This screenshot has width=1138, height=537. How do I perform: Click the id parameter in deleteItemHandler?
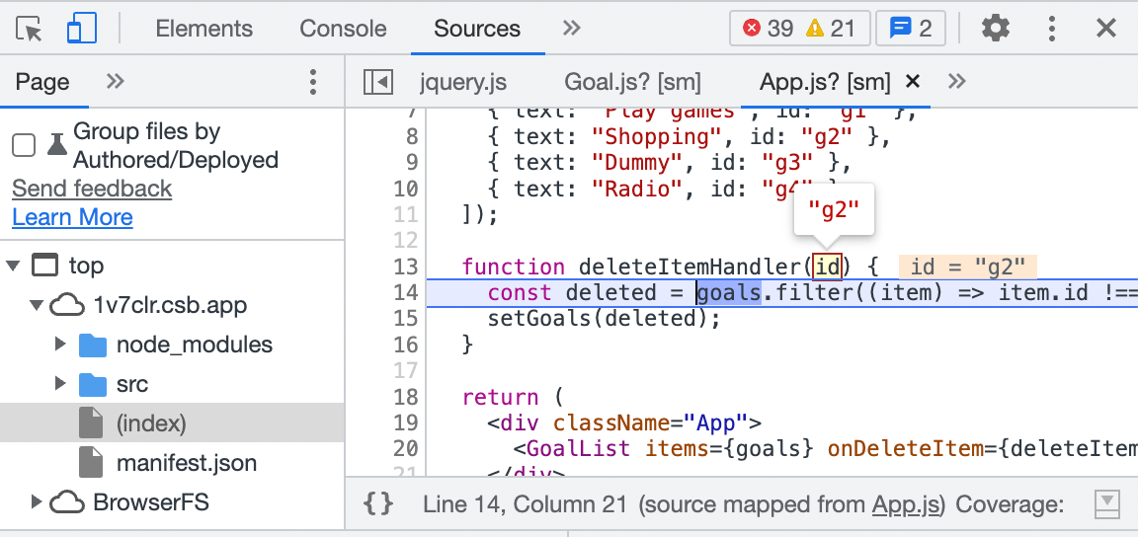coord(827,268)
